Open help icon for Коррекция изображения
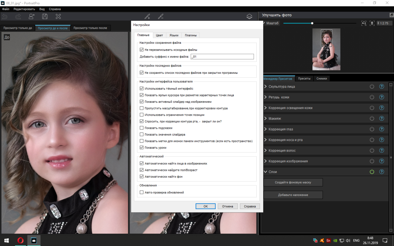Viewport: 394px width, 246px height. pyautogui.click(x=382, y=161)
